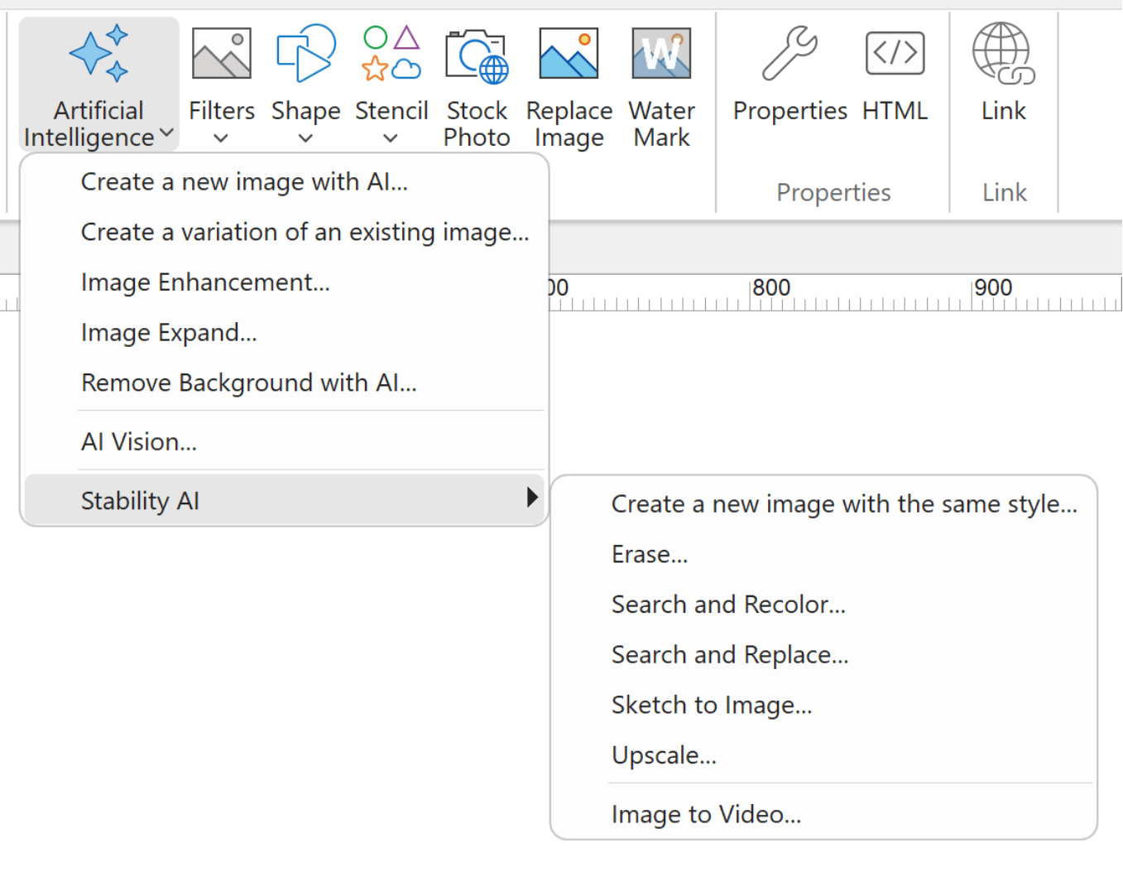Expand the Stability AI submenu arrow

point(531,497)
